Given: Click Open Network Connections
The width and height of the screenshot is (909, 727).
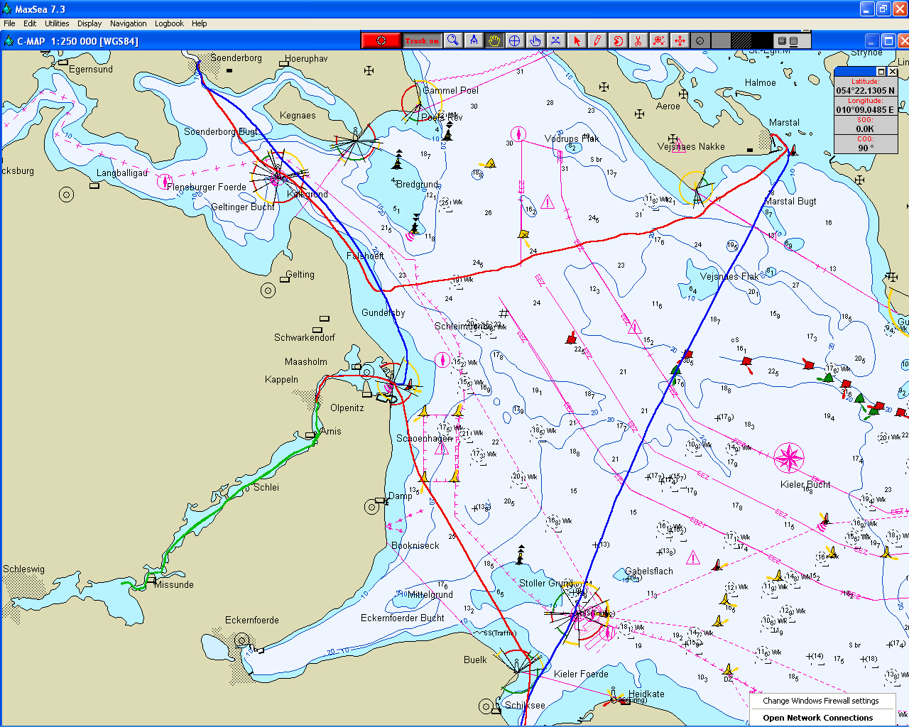Looking at the screenshot, I should pyautogui.click(x=818, y=718).
